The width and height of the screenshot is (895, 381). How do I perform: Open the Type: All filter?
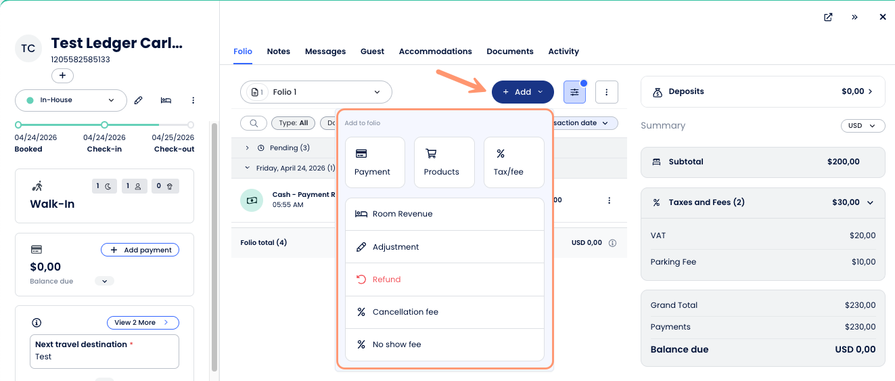click(x=294, y=123)
